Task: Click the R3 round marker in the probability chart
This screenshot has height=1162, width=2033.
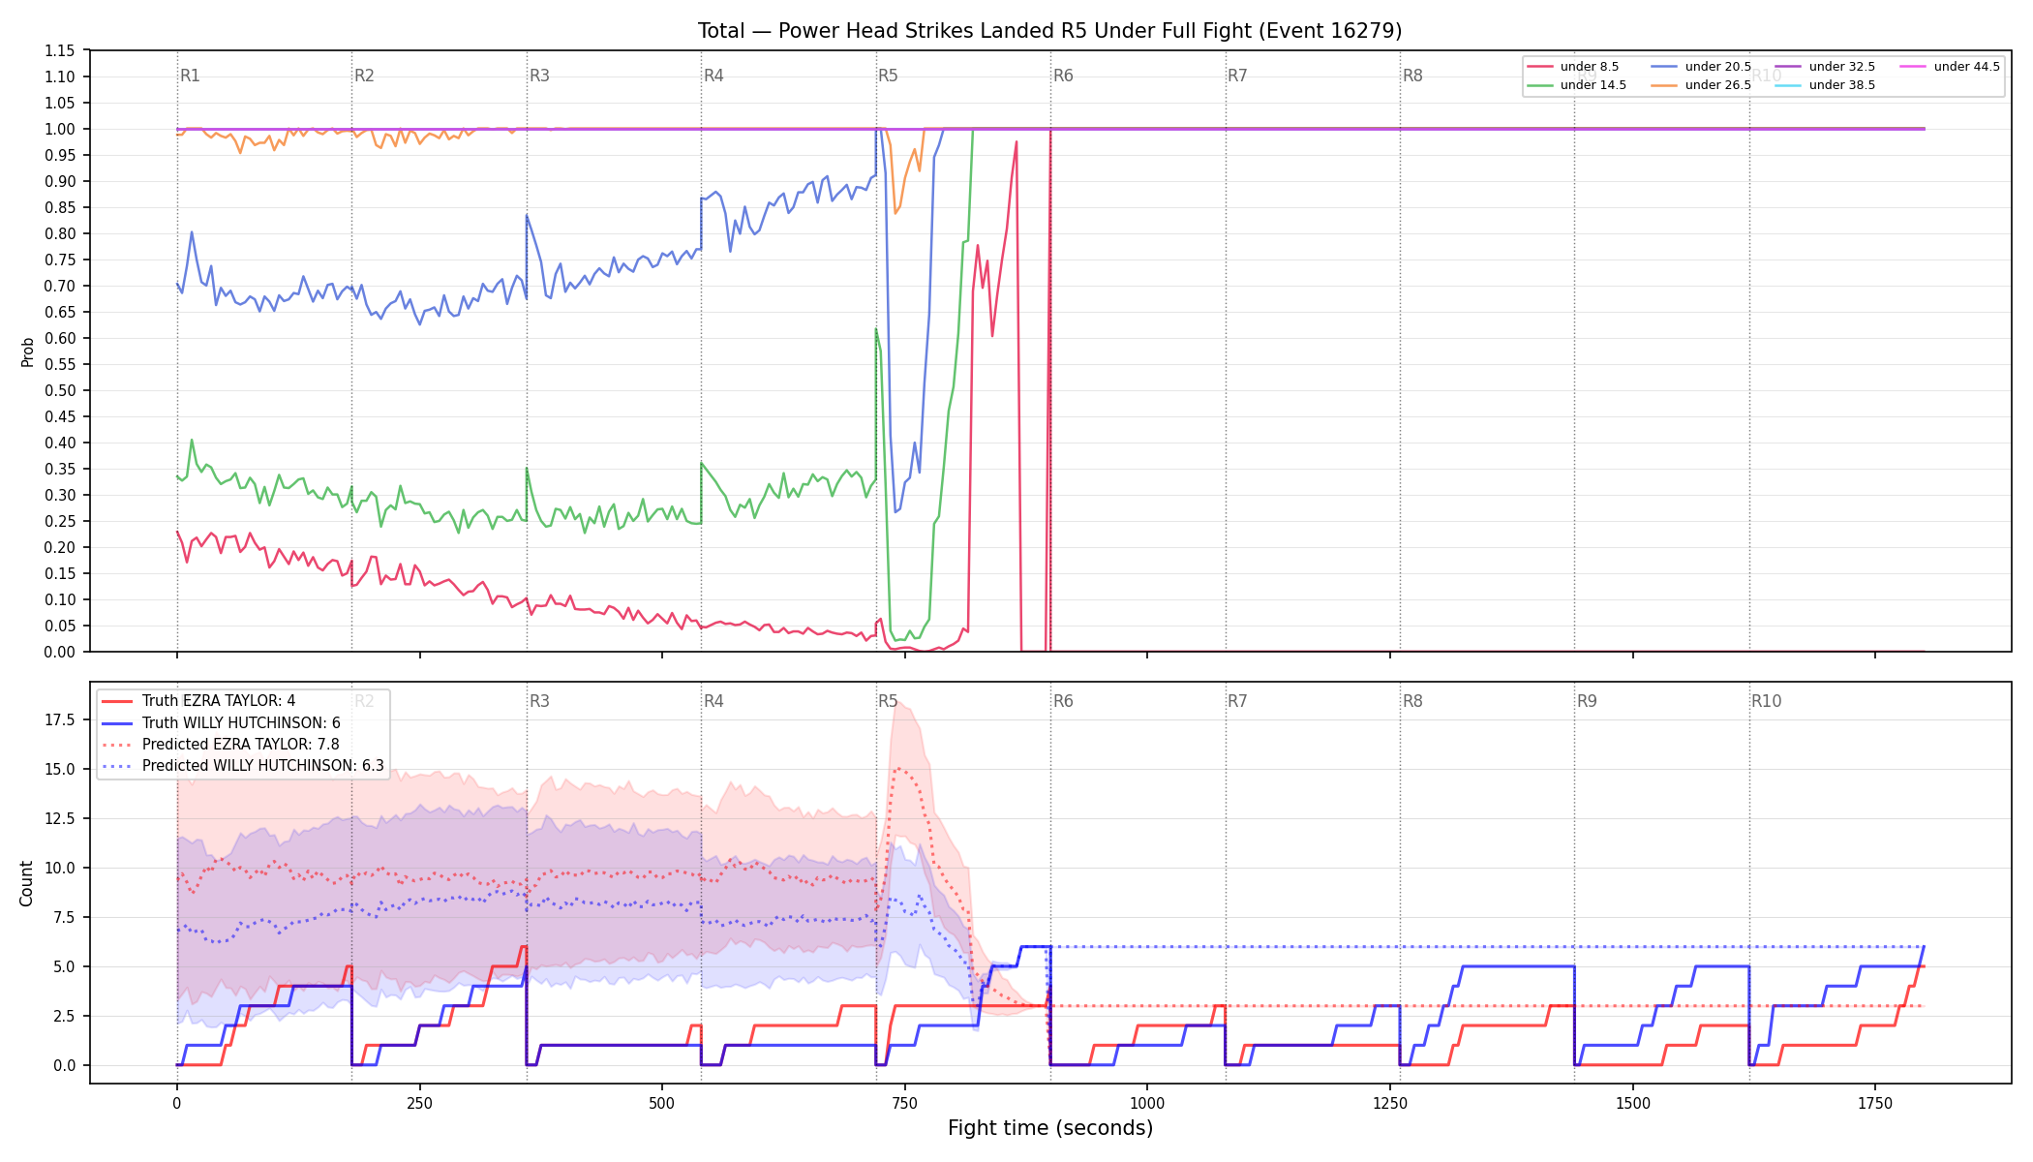Action: point(539,76)
